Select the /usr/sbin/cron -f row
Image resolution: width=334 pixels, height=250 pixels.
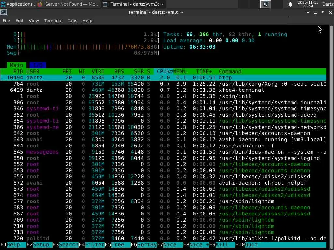pos(163,146)
